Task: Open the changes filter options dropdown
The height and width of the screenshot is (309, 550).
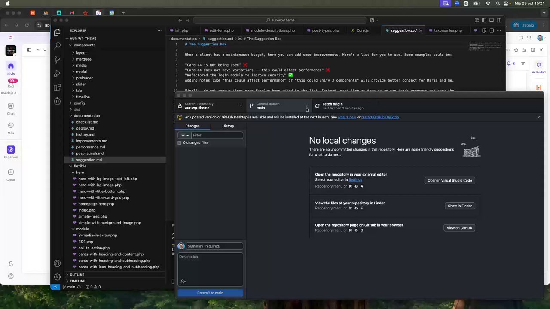Action: [x=184, y=135]
